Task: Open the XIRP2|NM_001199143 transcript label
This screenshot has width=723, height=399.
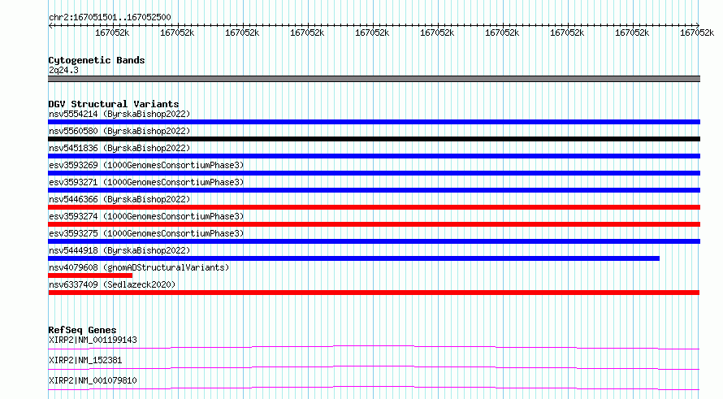Action: pos(93,340)
